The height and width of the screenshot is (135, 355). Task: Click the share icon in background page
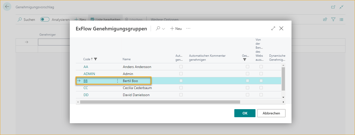pyautogui.click(x=325, y=19)
